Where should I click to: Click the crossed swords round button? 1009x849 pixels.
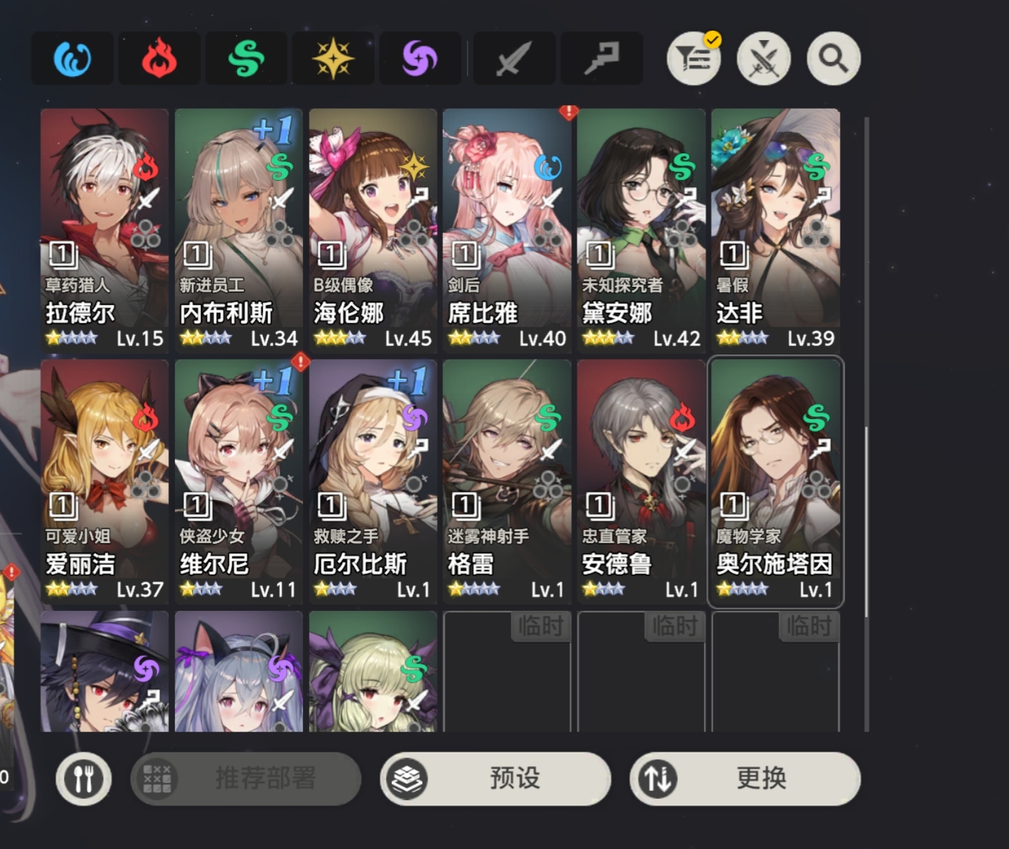763,59
